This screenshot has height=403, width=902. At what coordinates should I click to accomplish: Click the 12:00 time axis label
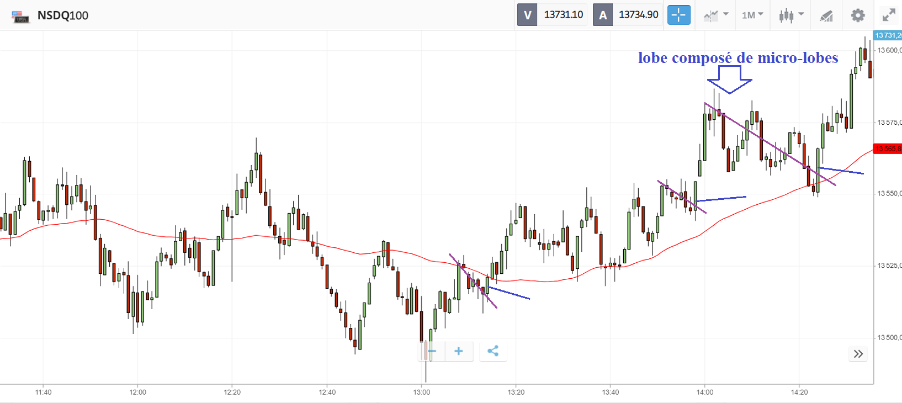tap(138, 393)
